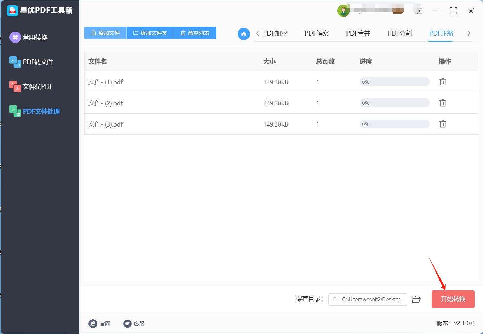Click the 客服 chat bubble icon
483x334 pixels.
point(127,323)
